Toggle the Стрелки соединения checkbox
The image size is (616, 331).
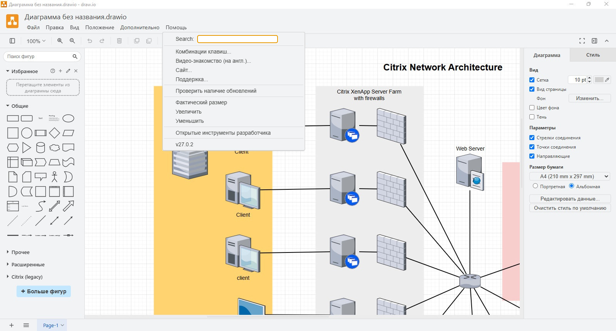coord(532,137)
